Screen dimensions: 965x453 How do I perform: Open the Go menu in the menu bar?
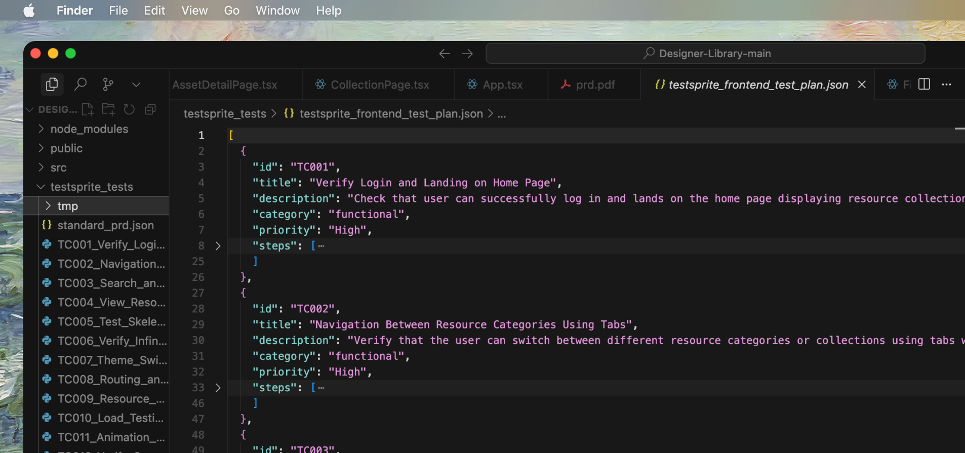point(231,10)
